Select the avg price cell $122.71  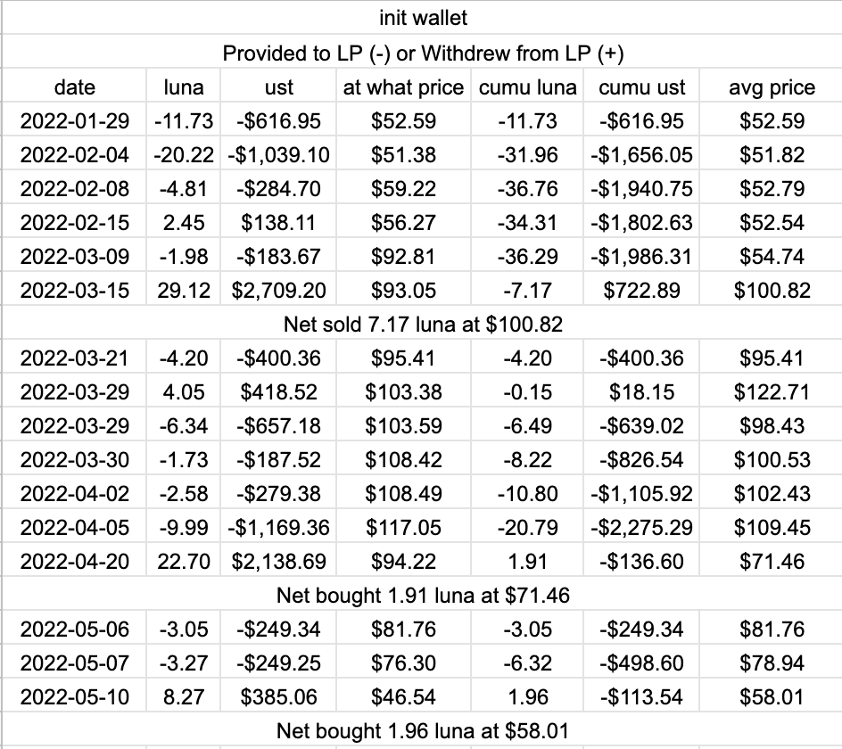pos(772,392)
